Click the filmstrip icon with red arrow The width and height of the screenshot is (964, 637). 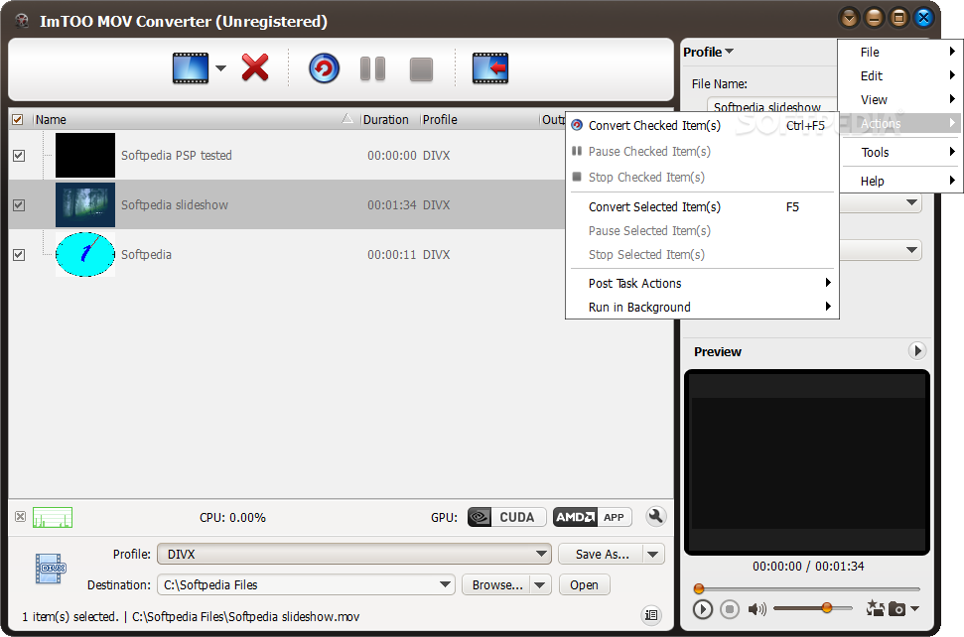(490, 68)
